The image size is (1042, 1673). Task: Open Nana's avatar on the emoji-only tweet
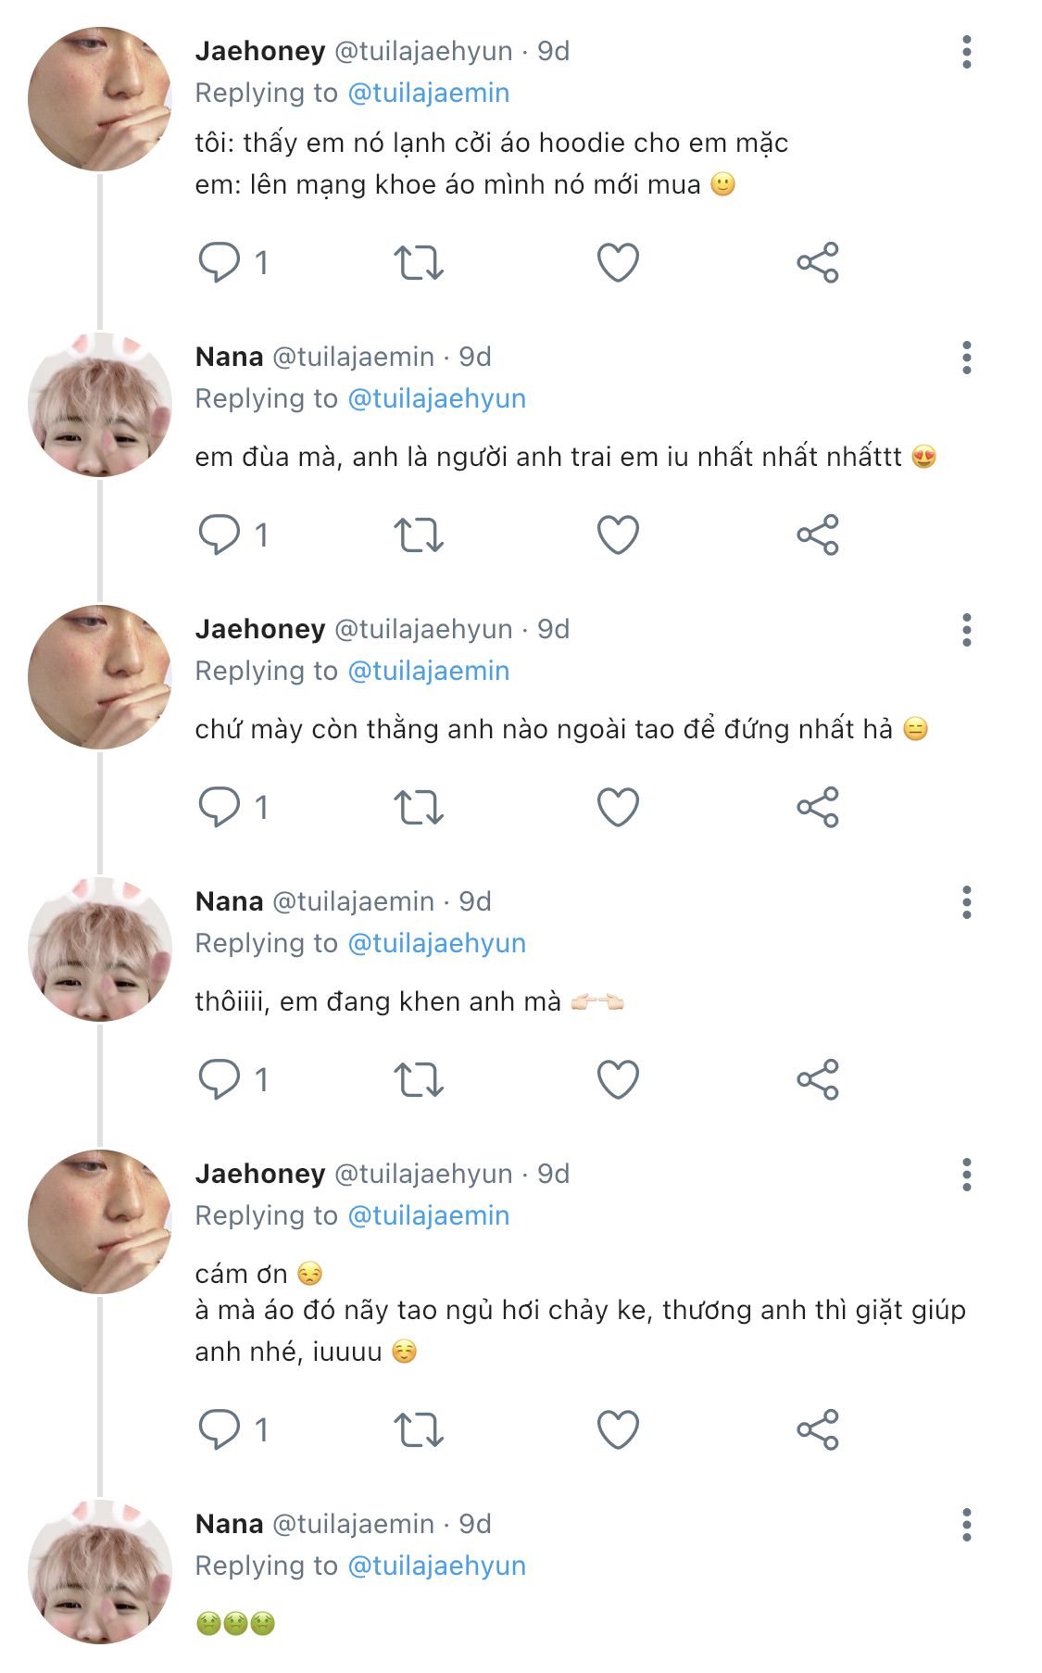coord(99,1571)
